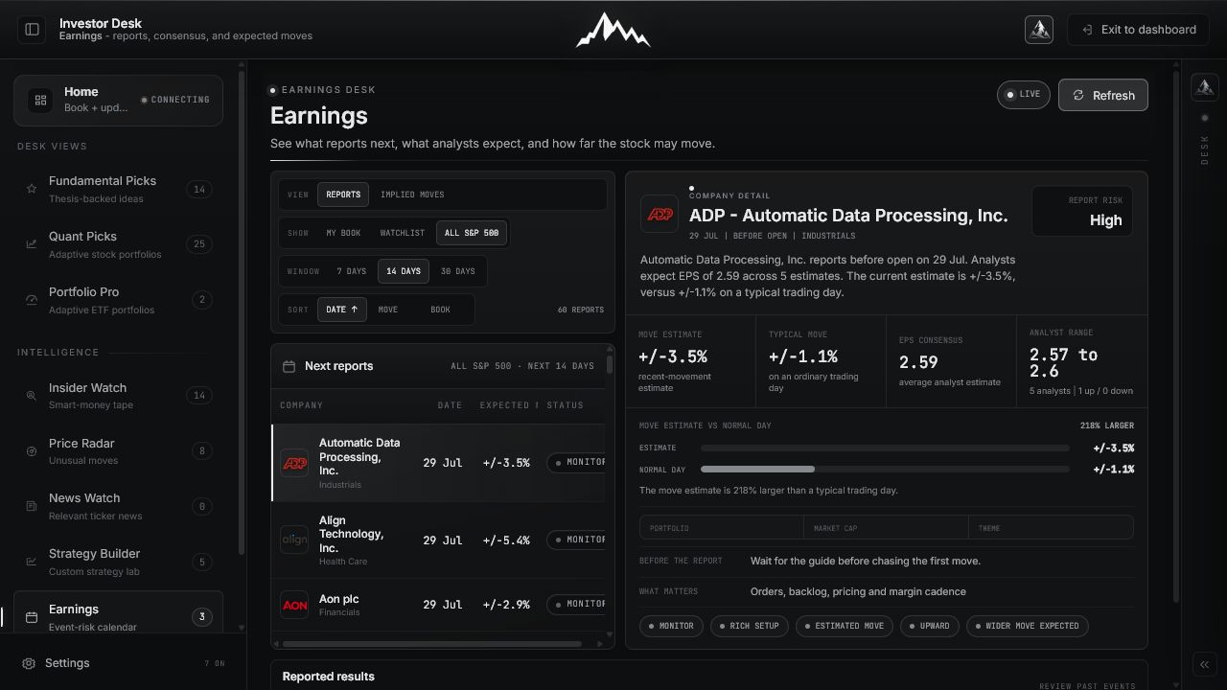The height and width of the screenshot is (690, 1227).
Task: Open the Earnings sidebar menu item
Action: [x=118, y=614]
